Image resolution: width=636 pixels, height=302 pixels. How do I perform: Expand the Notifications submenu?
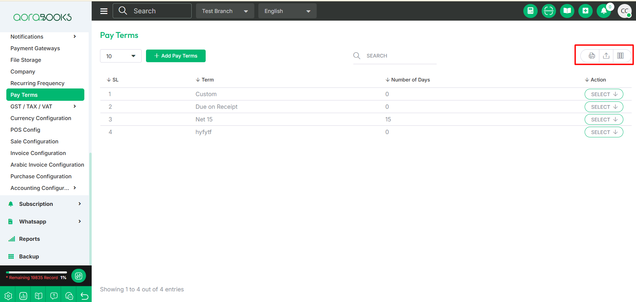click(75, 37)
